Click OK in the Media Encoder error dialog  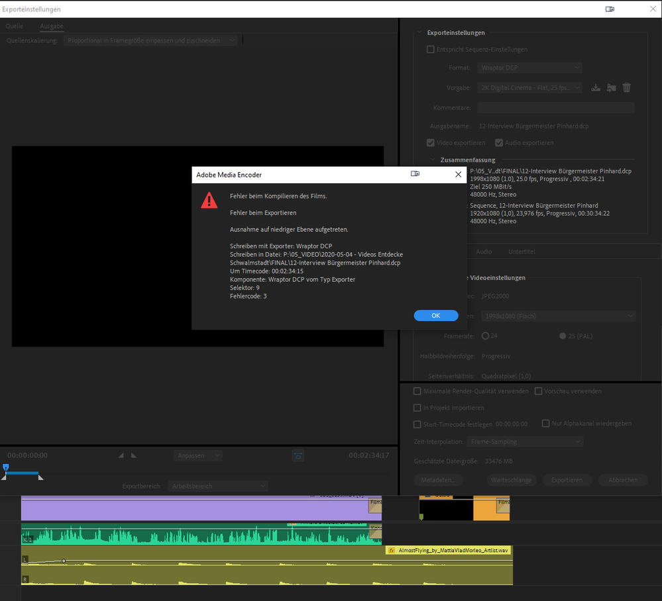(436, 316)
